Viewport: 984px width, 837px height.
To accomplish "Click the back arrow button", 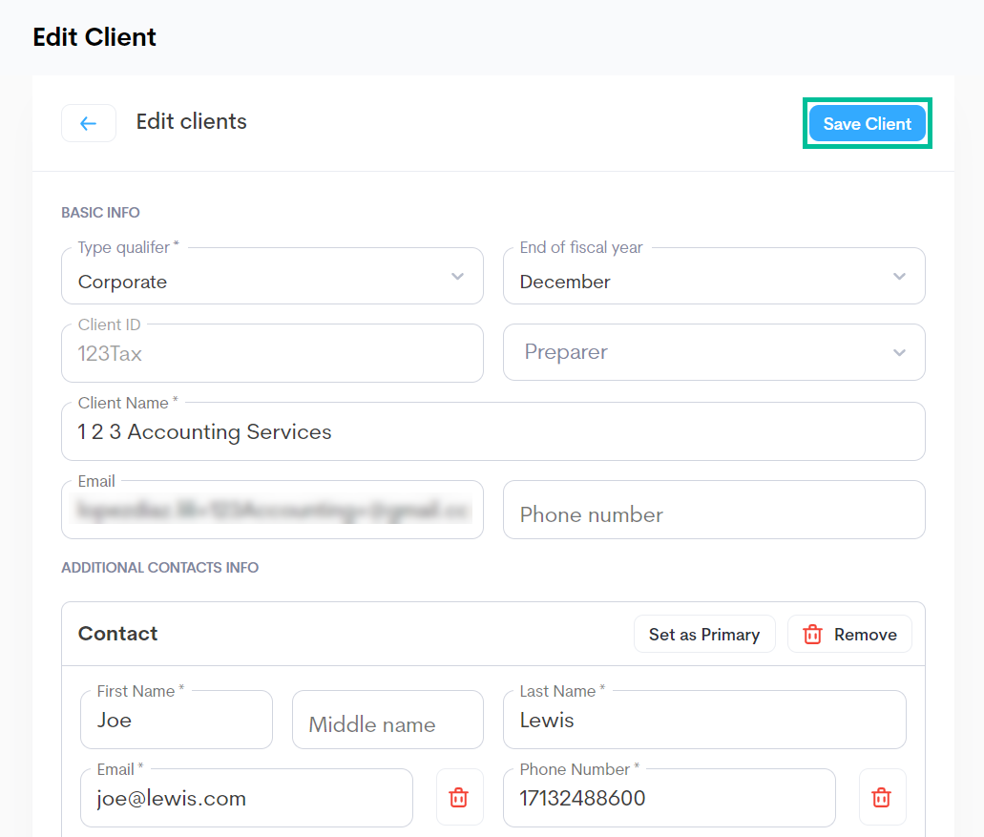I will click(x=89, y=123).
